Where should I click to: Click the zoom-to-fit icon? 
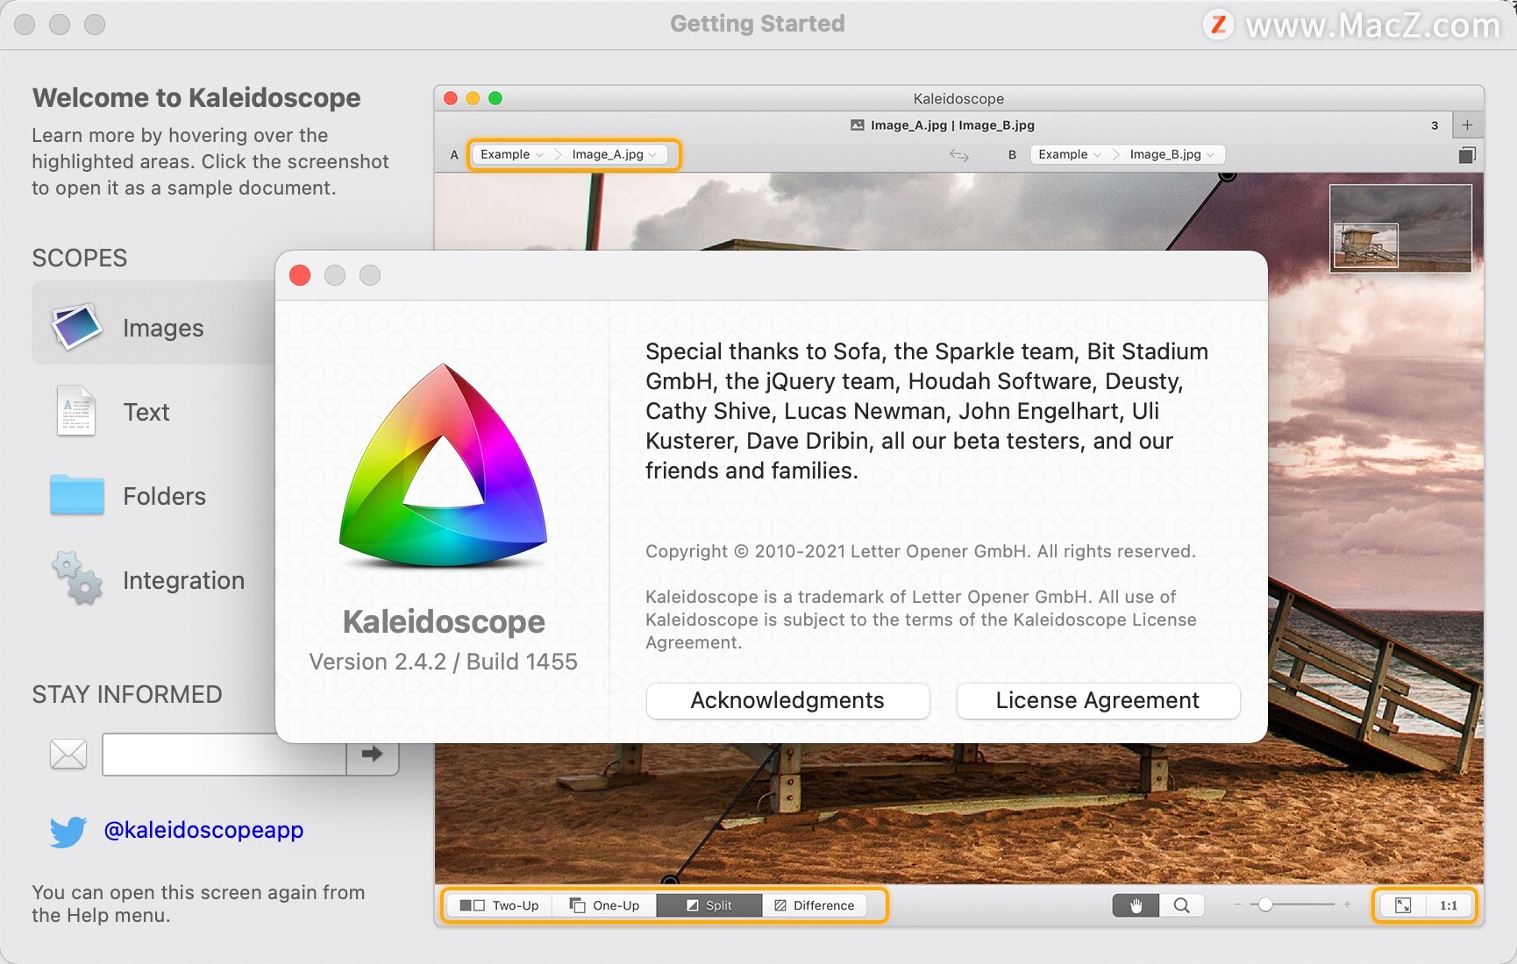tap(1403, 905)
